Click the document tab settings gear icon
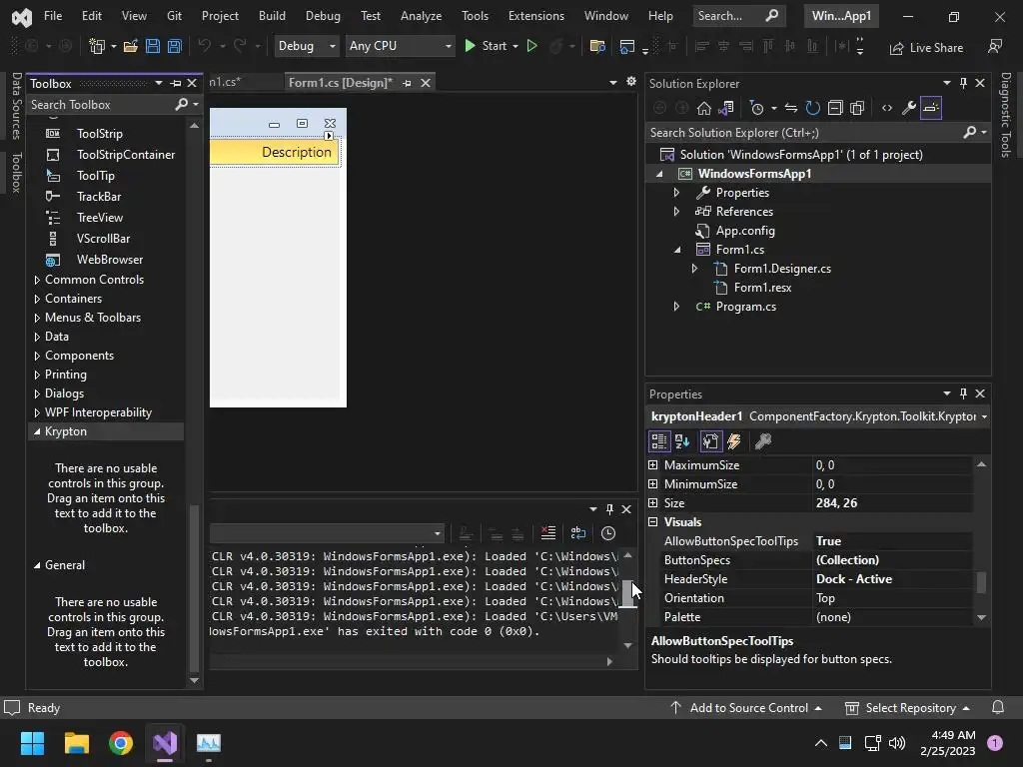Image resolution: width=1023 pixels, height=767 pixels. click(x=631, y=82)
